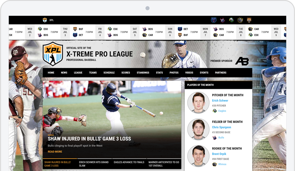The width and height of the screenshot is (295, 171).
Task: Click ESX eagle icon in Wed Jul 2 game
Action: [40, 29]
